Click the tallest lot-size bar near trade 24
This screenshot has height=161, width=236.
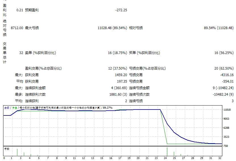(x=167, y=152)
